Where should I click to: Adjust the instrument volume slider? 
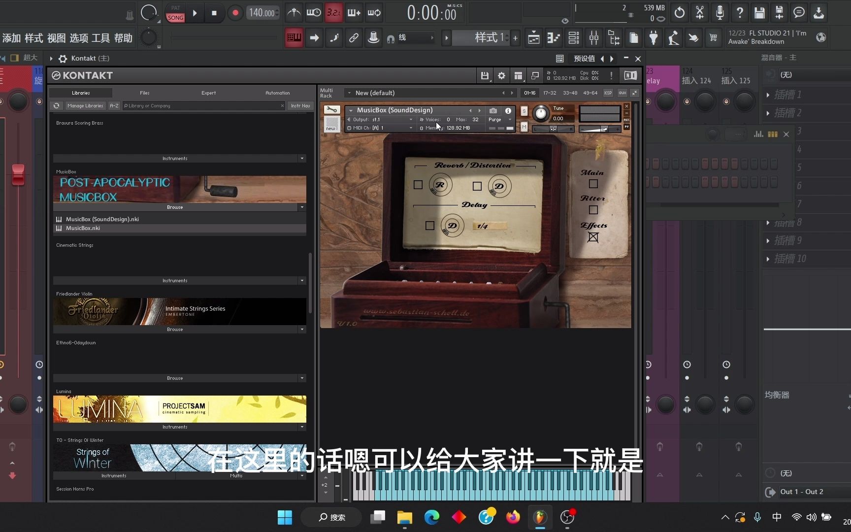(x=600, y=129)
